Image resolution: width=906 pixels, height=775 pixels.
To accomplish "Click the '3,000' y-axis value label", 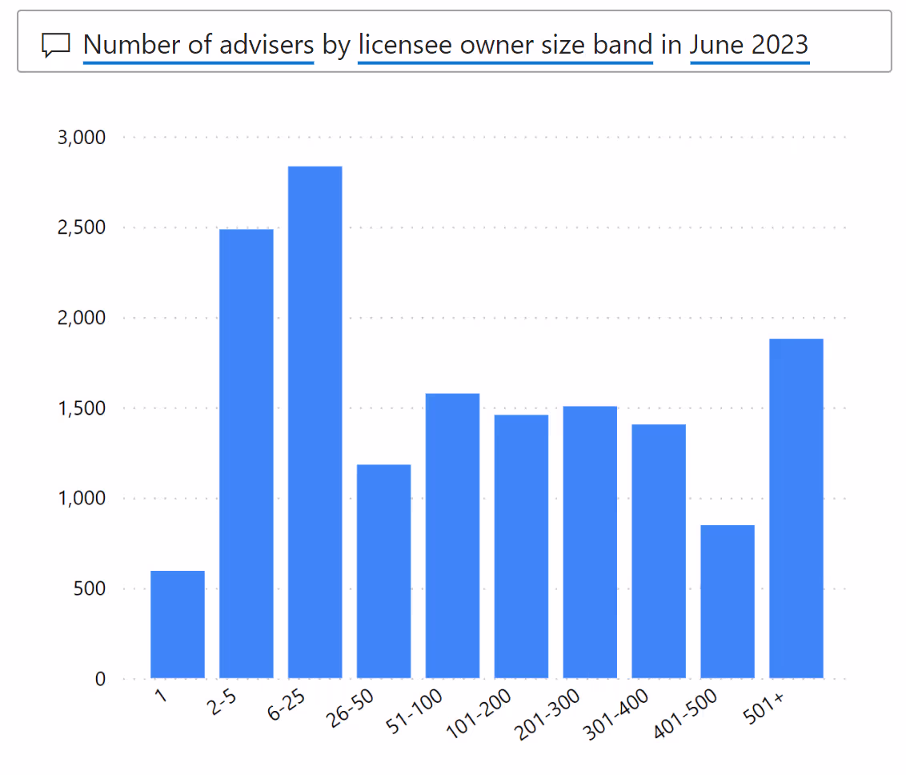I will click(x=82, y=138).
